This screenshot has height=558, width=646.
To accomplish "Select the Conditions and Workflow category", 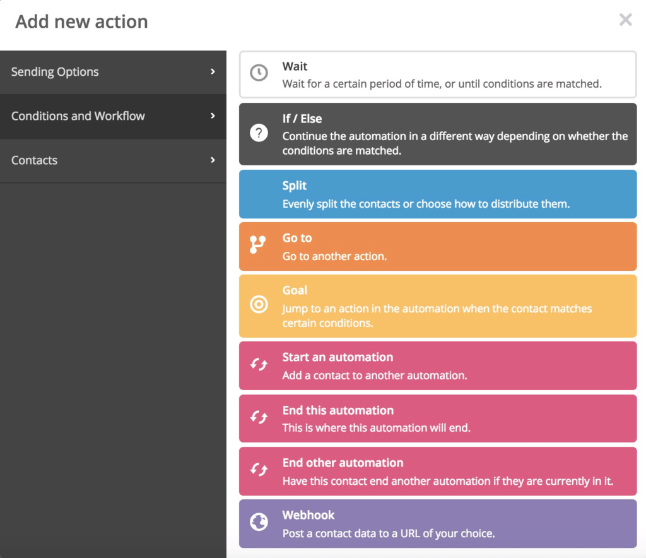I will pyautogui.click(x=78, y=116).
